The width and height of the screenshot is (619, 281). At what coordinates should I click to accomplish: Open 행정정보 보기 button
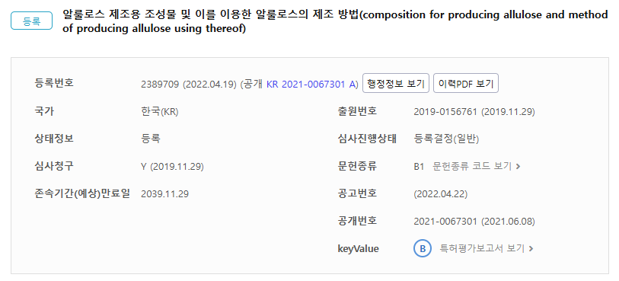click(x=396, y=84)
